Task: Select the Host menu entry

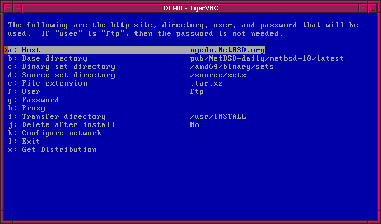Action: [x=31, y=50]
